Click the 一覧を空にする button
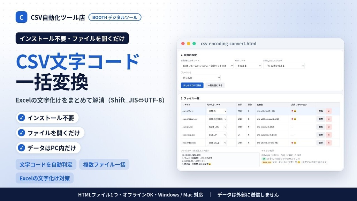 tap(215, 85)
